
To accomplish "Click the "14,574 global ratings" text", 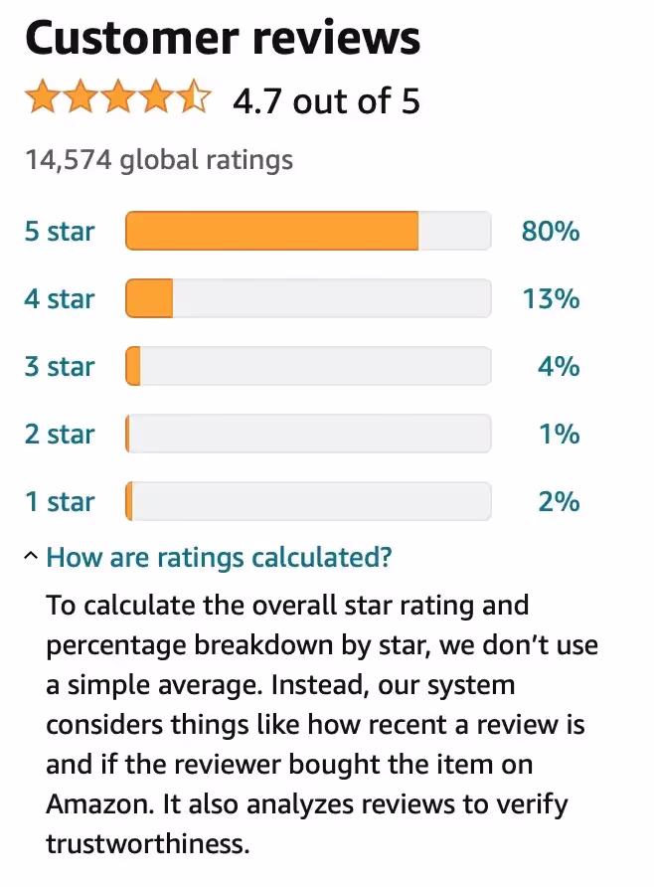I will pos(159,159).
